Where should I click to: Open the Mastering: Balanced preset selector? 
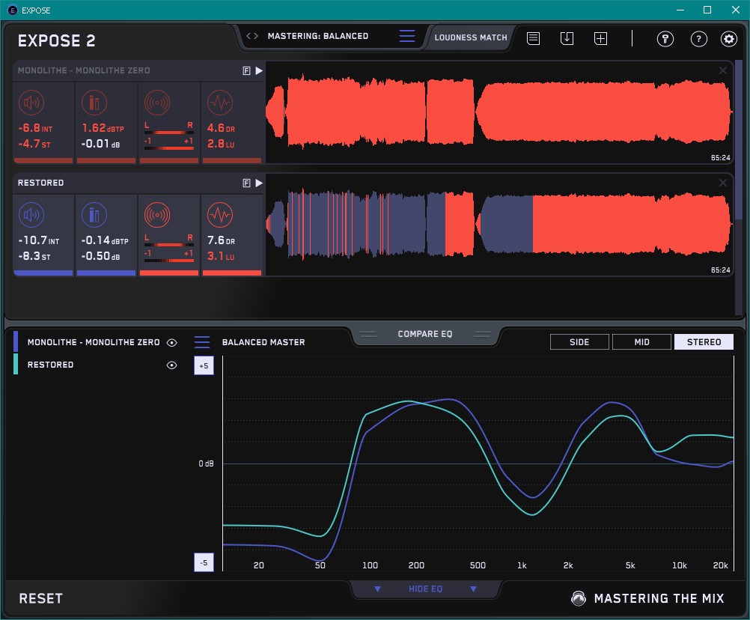coord(317,36)
